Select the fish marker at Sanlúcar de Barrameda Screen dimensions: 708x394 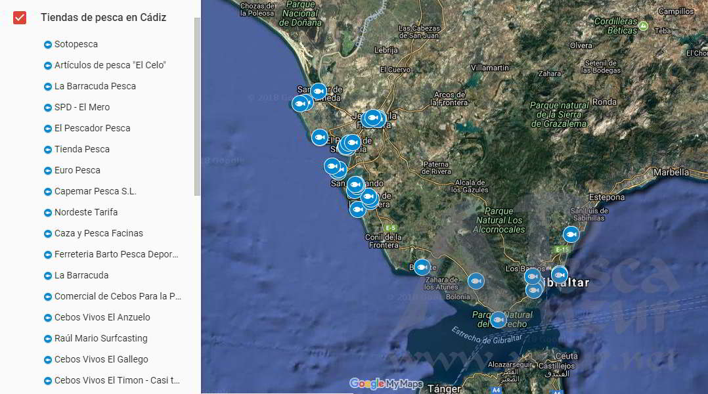click(x=319, y=91)
